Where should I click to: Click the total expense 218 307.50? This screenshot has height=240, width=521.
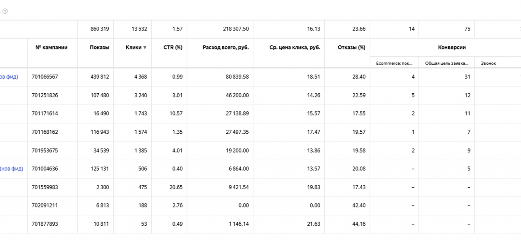coord(236,29)
